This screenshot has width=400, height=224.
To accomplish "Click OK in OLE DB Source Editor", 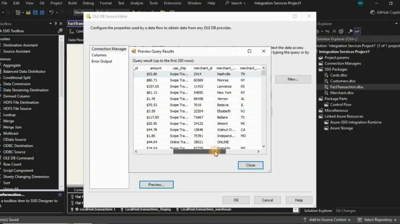I will coord(236,200).
